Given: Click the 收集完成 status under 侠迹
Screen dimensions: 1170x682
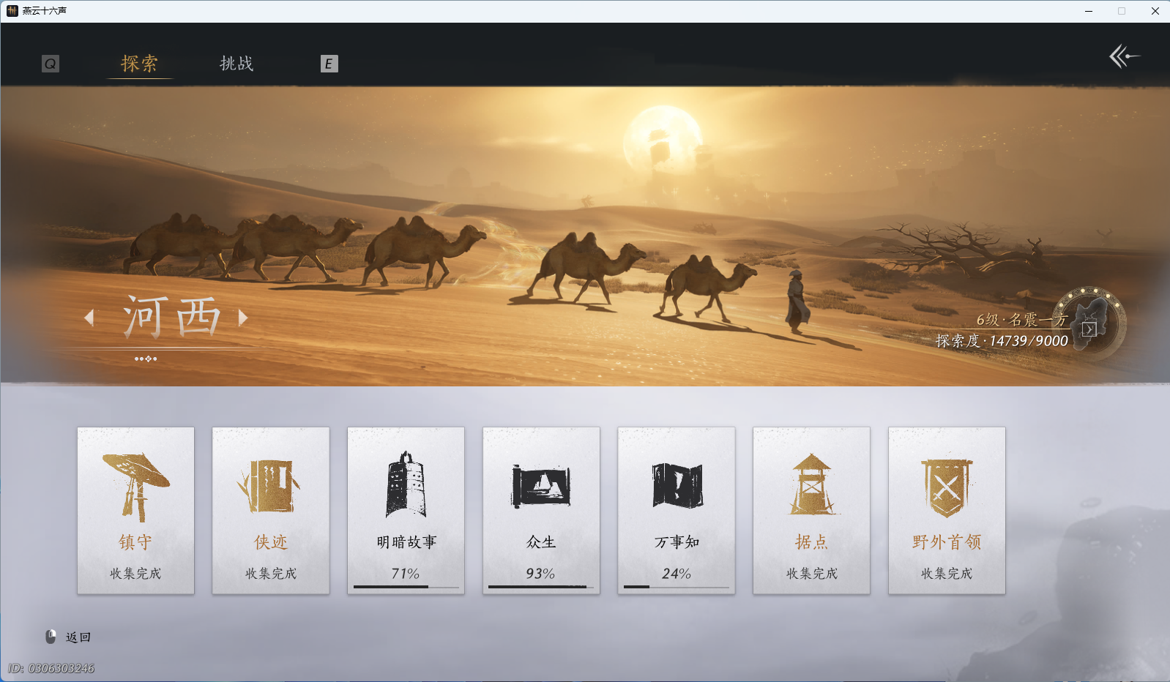Looking at the screenshot, I should click(x=271, y=574).
